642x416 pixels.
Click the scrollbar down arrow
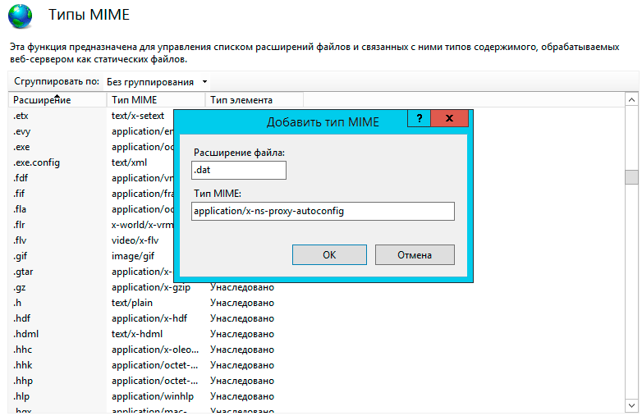click(631, 405)
